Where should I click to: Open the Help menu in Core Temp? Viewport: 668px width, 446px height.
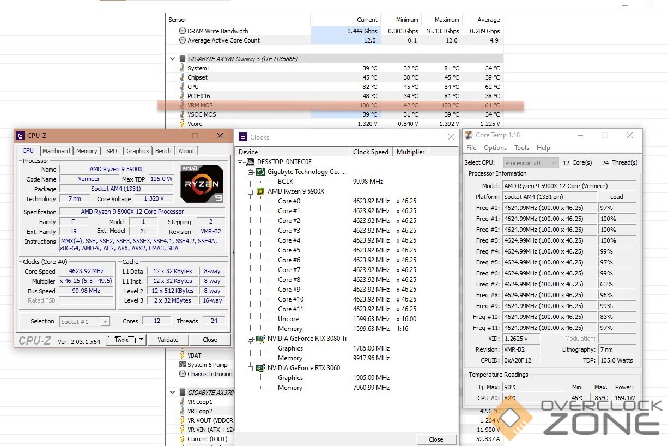(x=543, y=148)
